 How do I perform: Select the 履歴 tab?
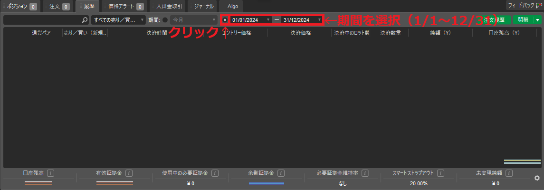point(87,6)
